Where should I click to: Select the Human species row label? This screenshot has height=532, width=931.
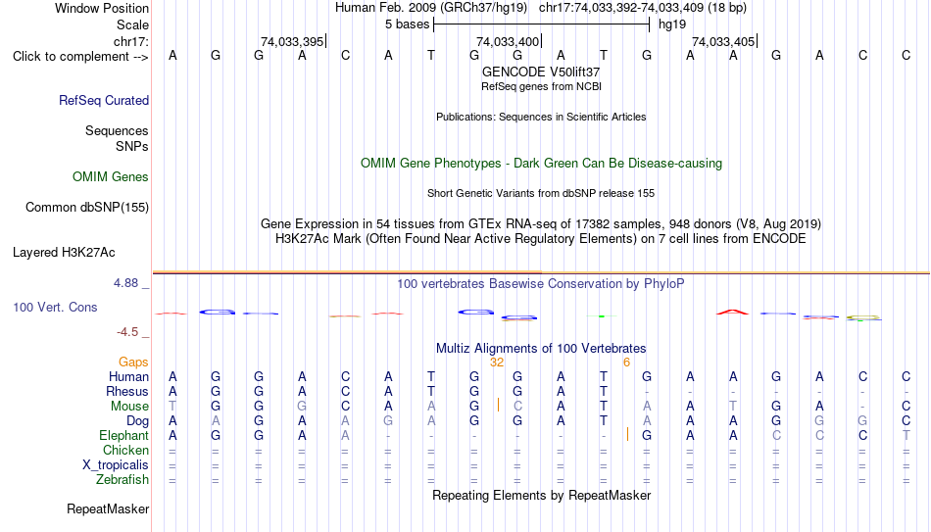[128, 376]
